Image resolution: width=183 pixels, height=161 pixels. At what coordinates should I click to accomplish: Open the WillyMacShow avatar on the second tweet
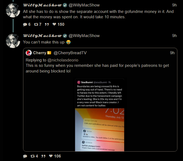(13, 41)
